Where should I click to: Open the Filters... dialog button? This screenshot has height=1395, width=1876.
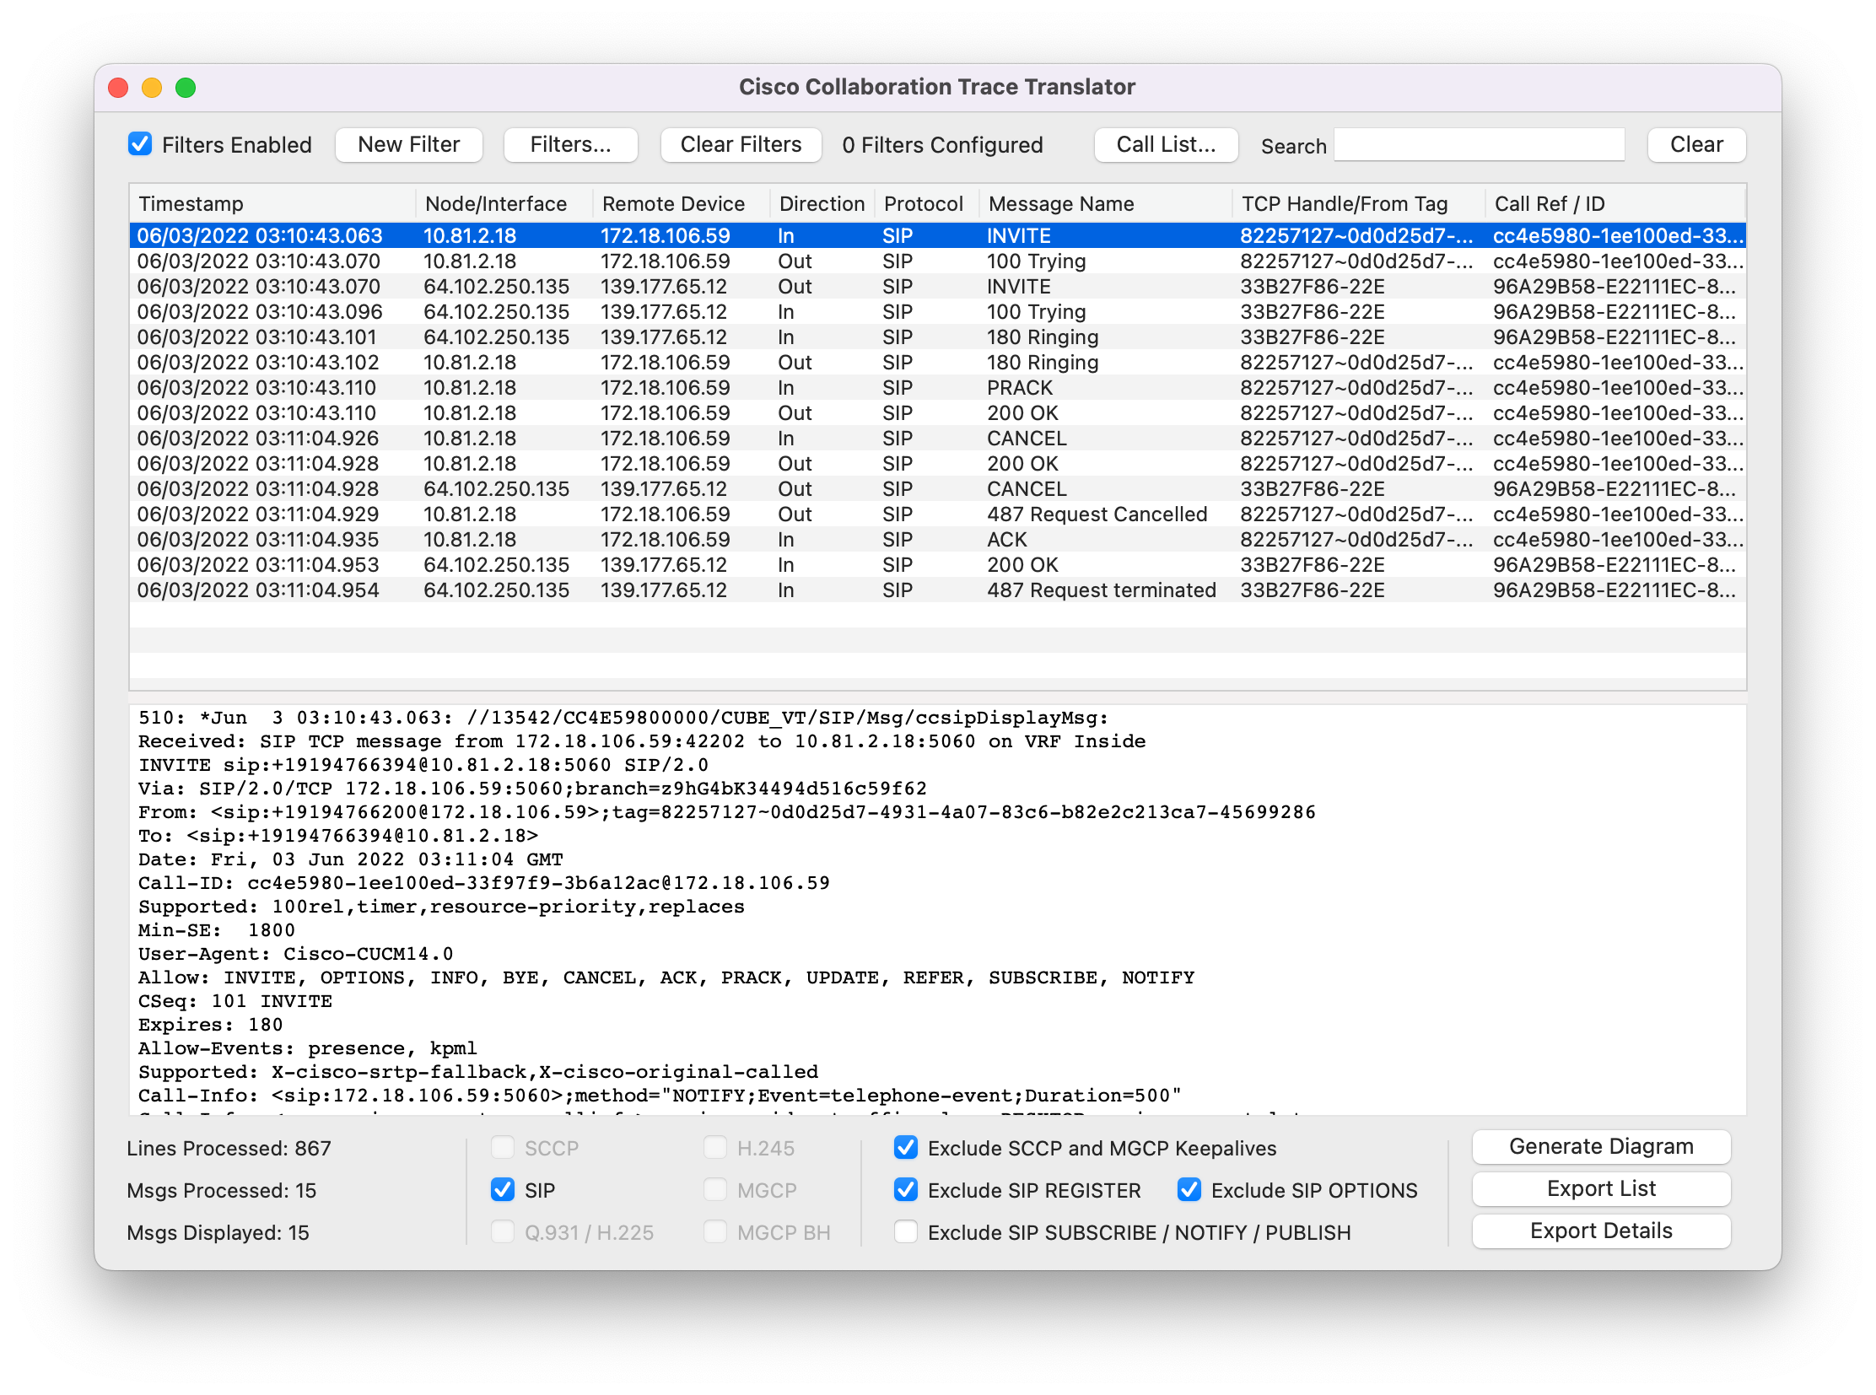pos(570,144)
